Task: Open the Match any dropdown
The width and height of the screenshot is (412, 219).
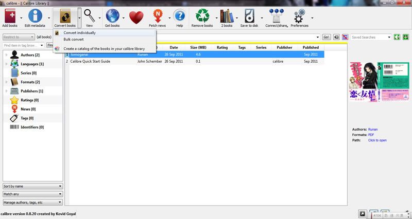Action: (x=32, y=194)
